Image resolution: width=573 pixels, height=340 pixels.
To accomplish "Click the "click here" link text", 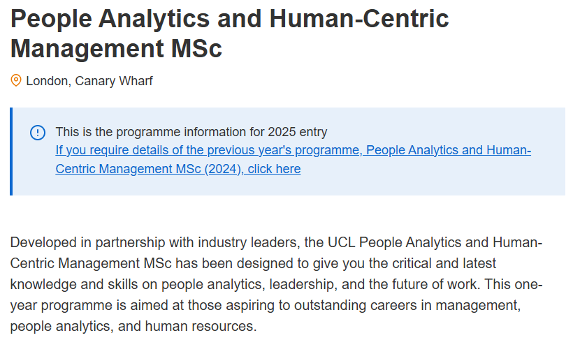I will click(274, 169).
